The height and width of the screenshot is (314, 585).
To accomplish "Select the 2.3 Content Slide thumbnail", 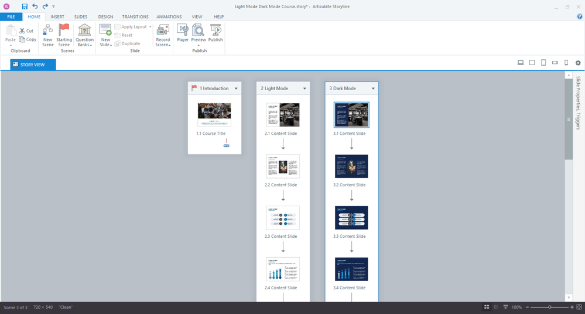I will click(x=283, y=218).
